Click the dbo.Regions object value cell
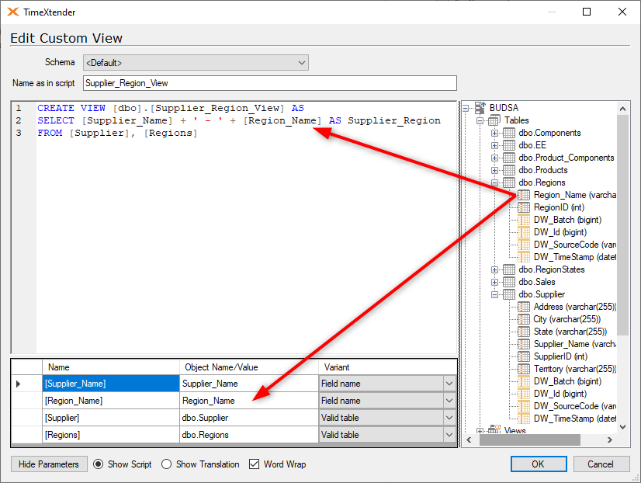 249,435
